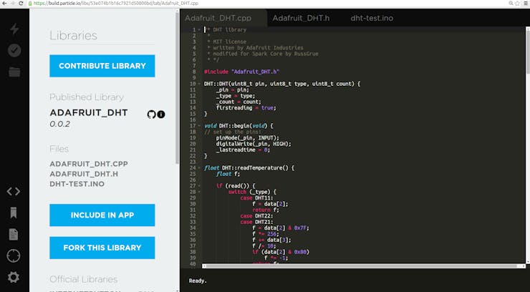The image size is (530, 292).
Task: Open the ADAFRUIT_DHT.CPP file link
Action: click(89, 164)
